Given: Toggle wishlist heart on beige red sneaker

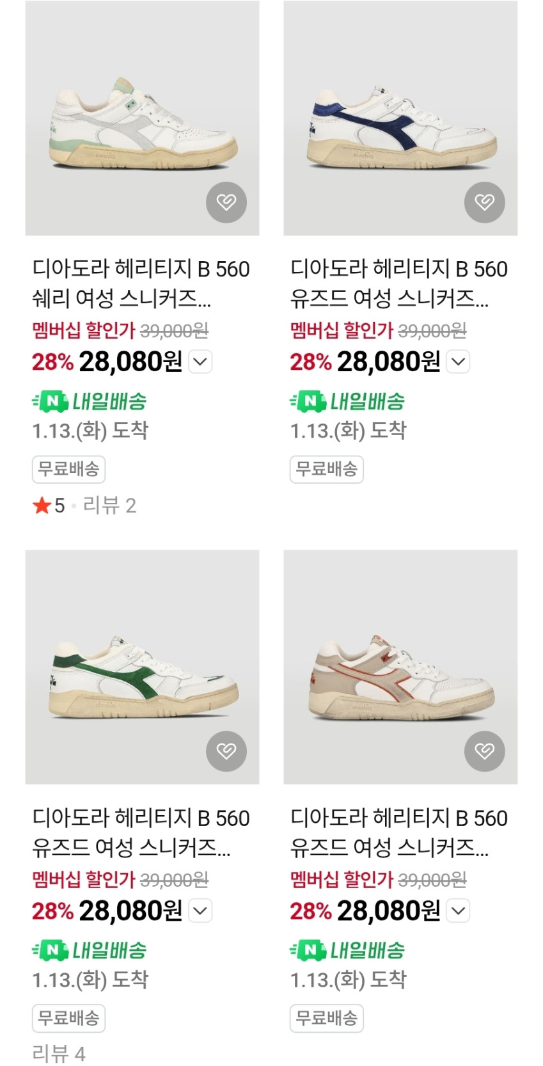Looking at the screenshot, I should (484, 751).
